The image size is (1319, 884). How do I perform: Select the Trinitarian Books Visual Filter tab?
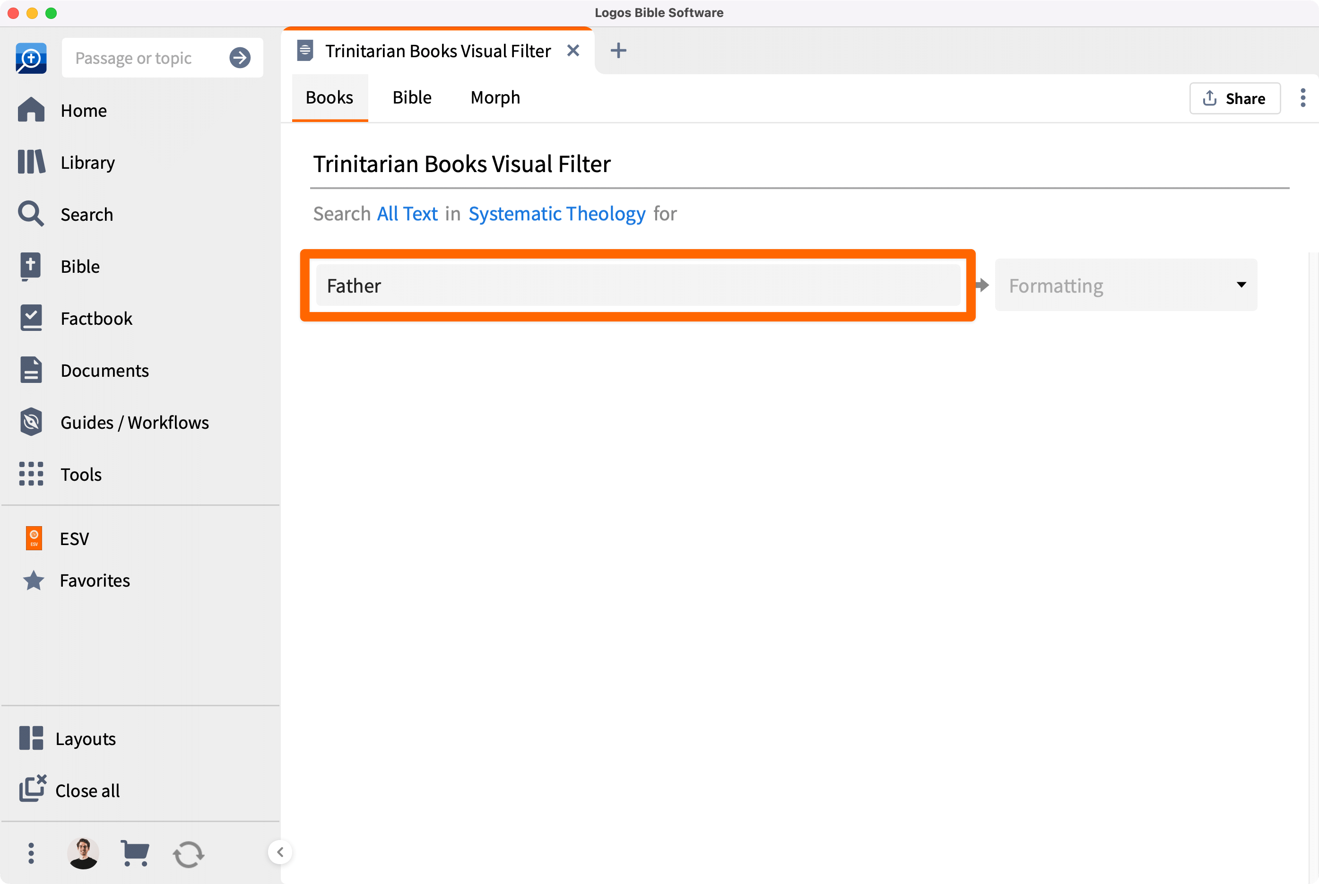click(438, 51)
